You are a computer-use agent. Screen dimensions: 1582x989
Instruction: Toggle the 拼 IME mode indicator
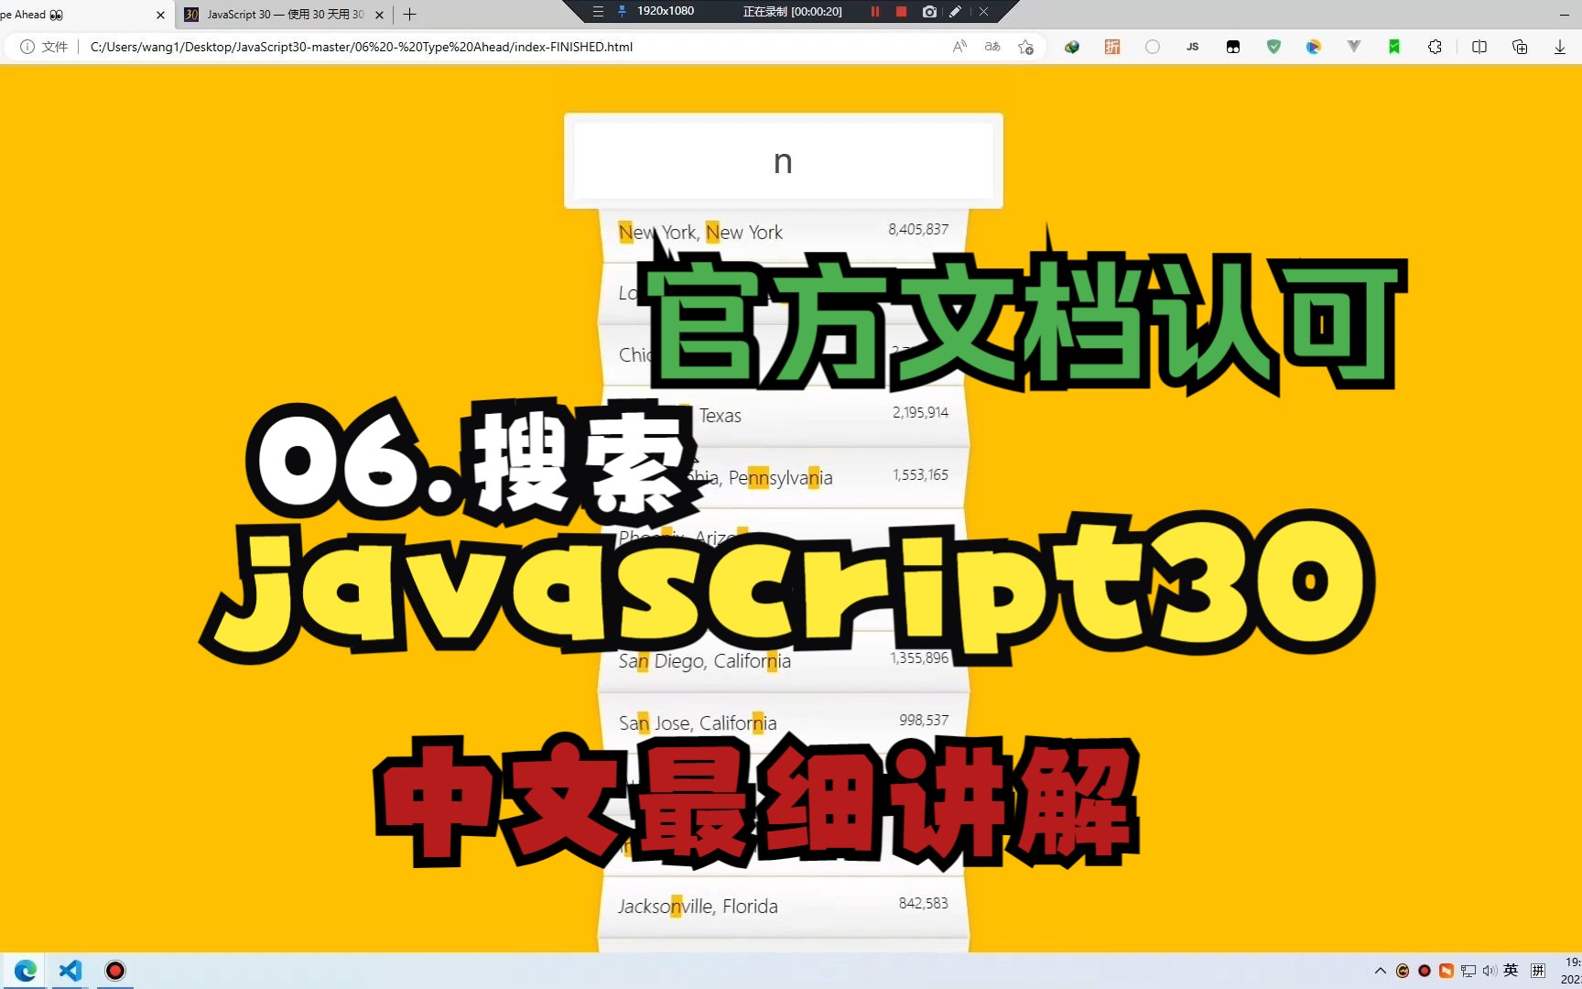(1538, 971)
